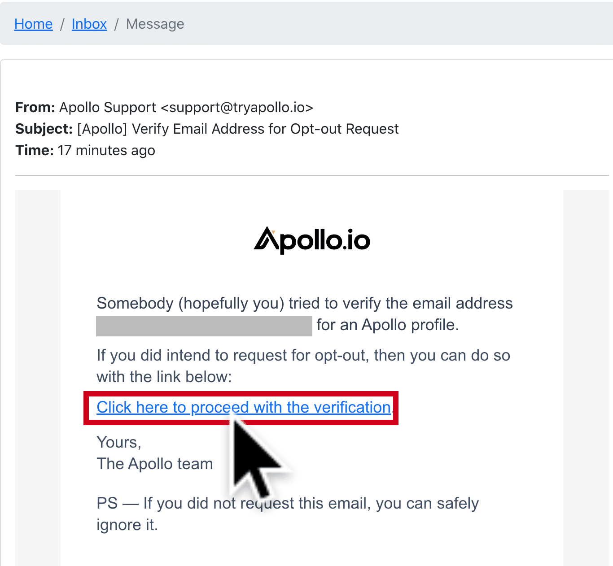Select the support@tryapollo.io sender address
The width and height of the screenshot is (613, 566).
coord(236,108)
